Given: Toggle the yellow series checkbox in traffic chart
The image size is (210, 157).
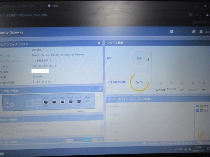Looking at the screenshot, I should [x=198, y=106].
